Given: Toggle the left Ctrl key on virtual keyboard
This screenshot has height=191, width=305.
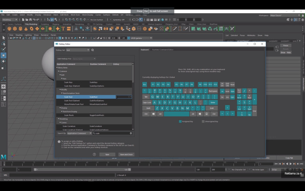Looking at the screenshot, I should pyautogui.click(x=146, y=114).
